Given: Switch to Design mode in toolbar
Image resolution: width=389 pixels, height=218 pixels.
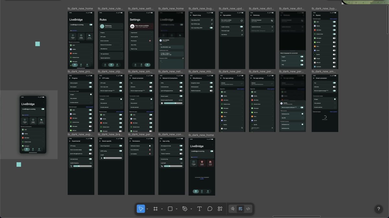Looking at the screenshot, I should [x=241, y=209].
